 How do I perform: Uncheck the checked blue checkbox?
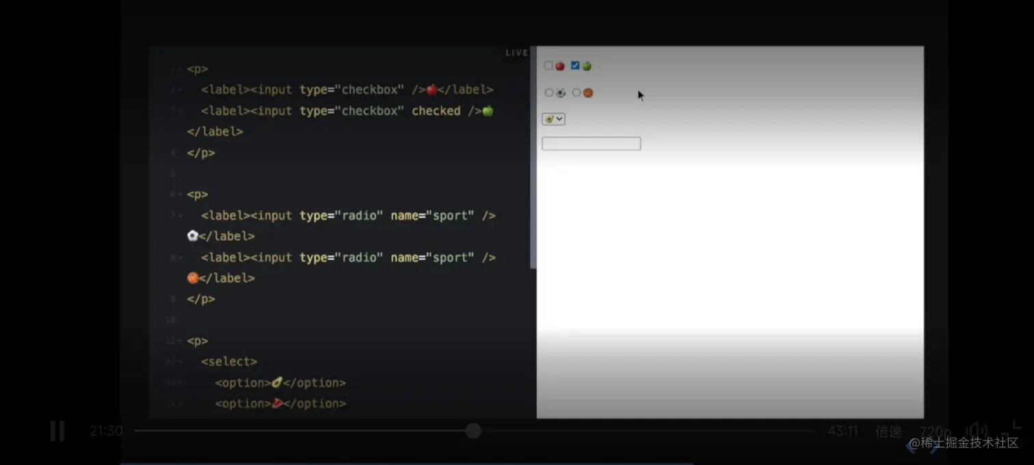[574, 65]
